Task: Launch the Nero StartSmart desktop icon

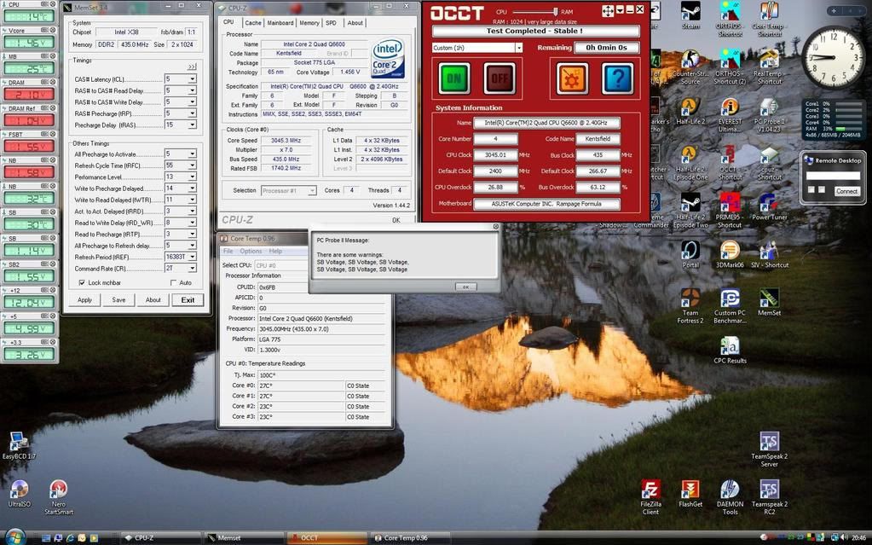Action: point(59,497)
